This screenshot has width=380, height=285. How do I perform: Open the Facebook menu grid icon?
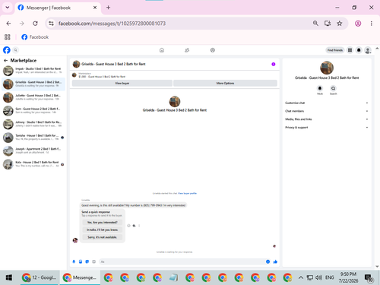(350, 50)
